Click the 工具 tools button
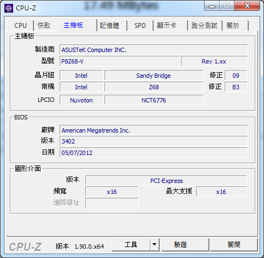This screenshot has width=264, height=258. pos(131,244)
